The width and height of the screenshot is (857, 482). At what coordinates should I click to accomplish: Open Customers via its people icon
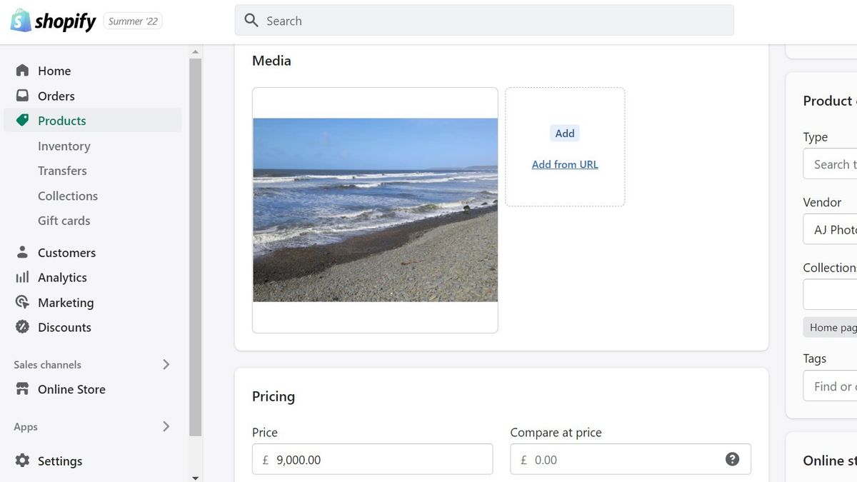22,252
